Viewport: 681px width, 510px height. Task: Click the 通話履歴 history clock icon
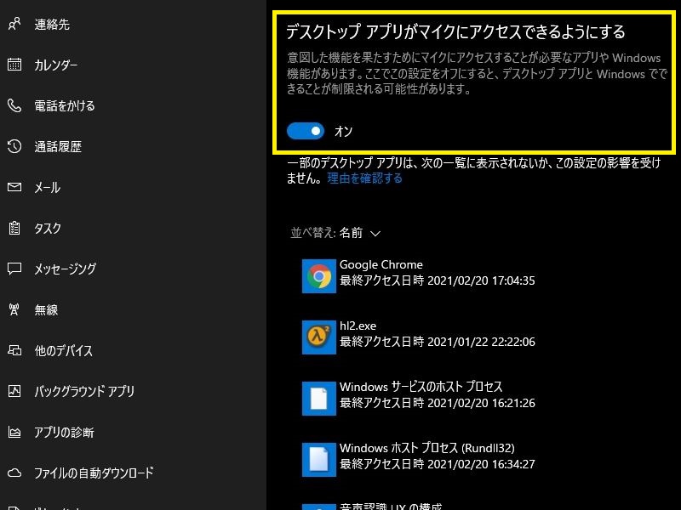coord(14,146)
